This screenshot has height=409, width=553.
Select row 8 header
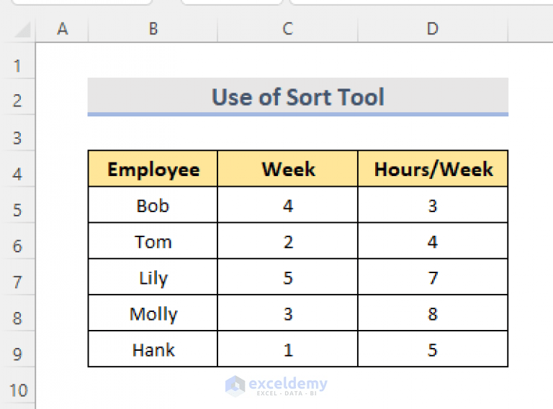point(17,313)
